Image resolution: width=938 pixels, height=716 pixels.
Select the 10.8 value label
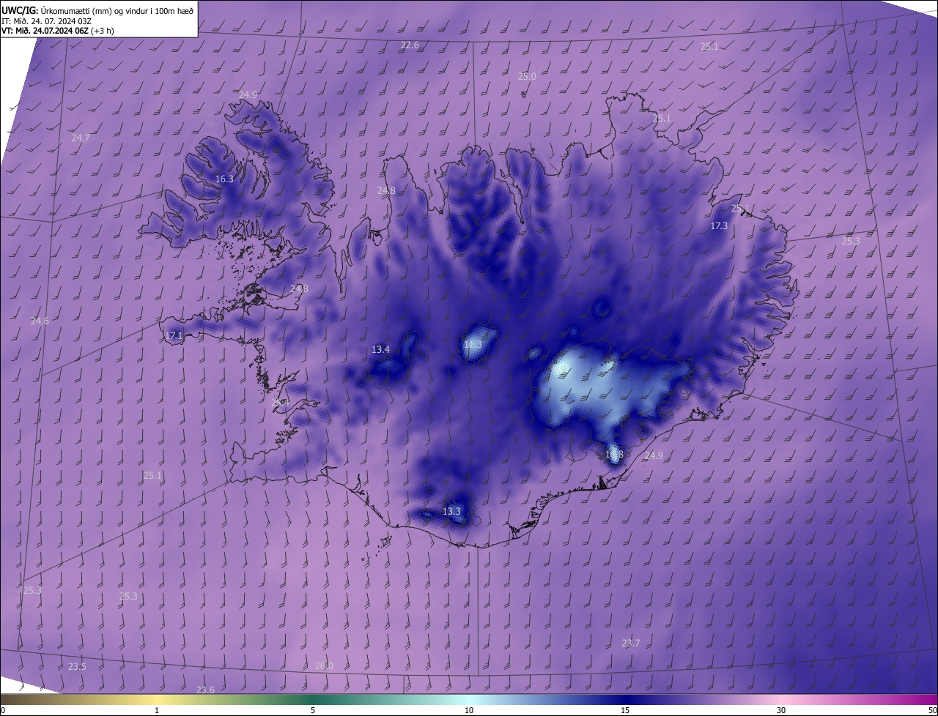[614, 455]
